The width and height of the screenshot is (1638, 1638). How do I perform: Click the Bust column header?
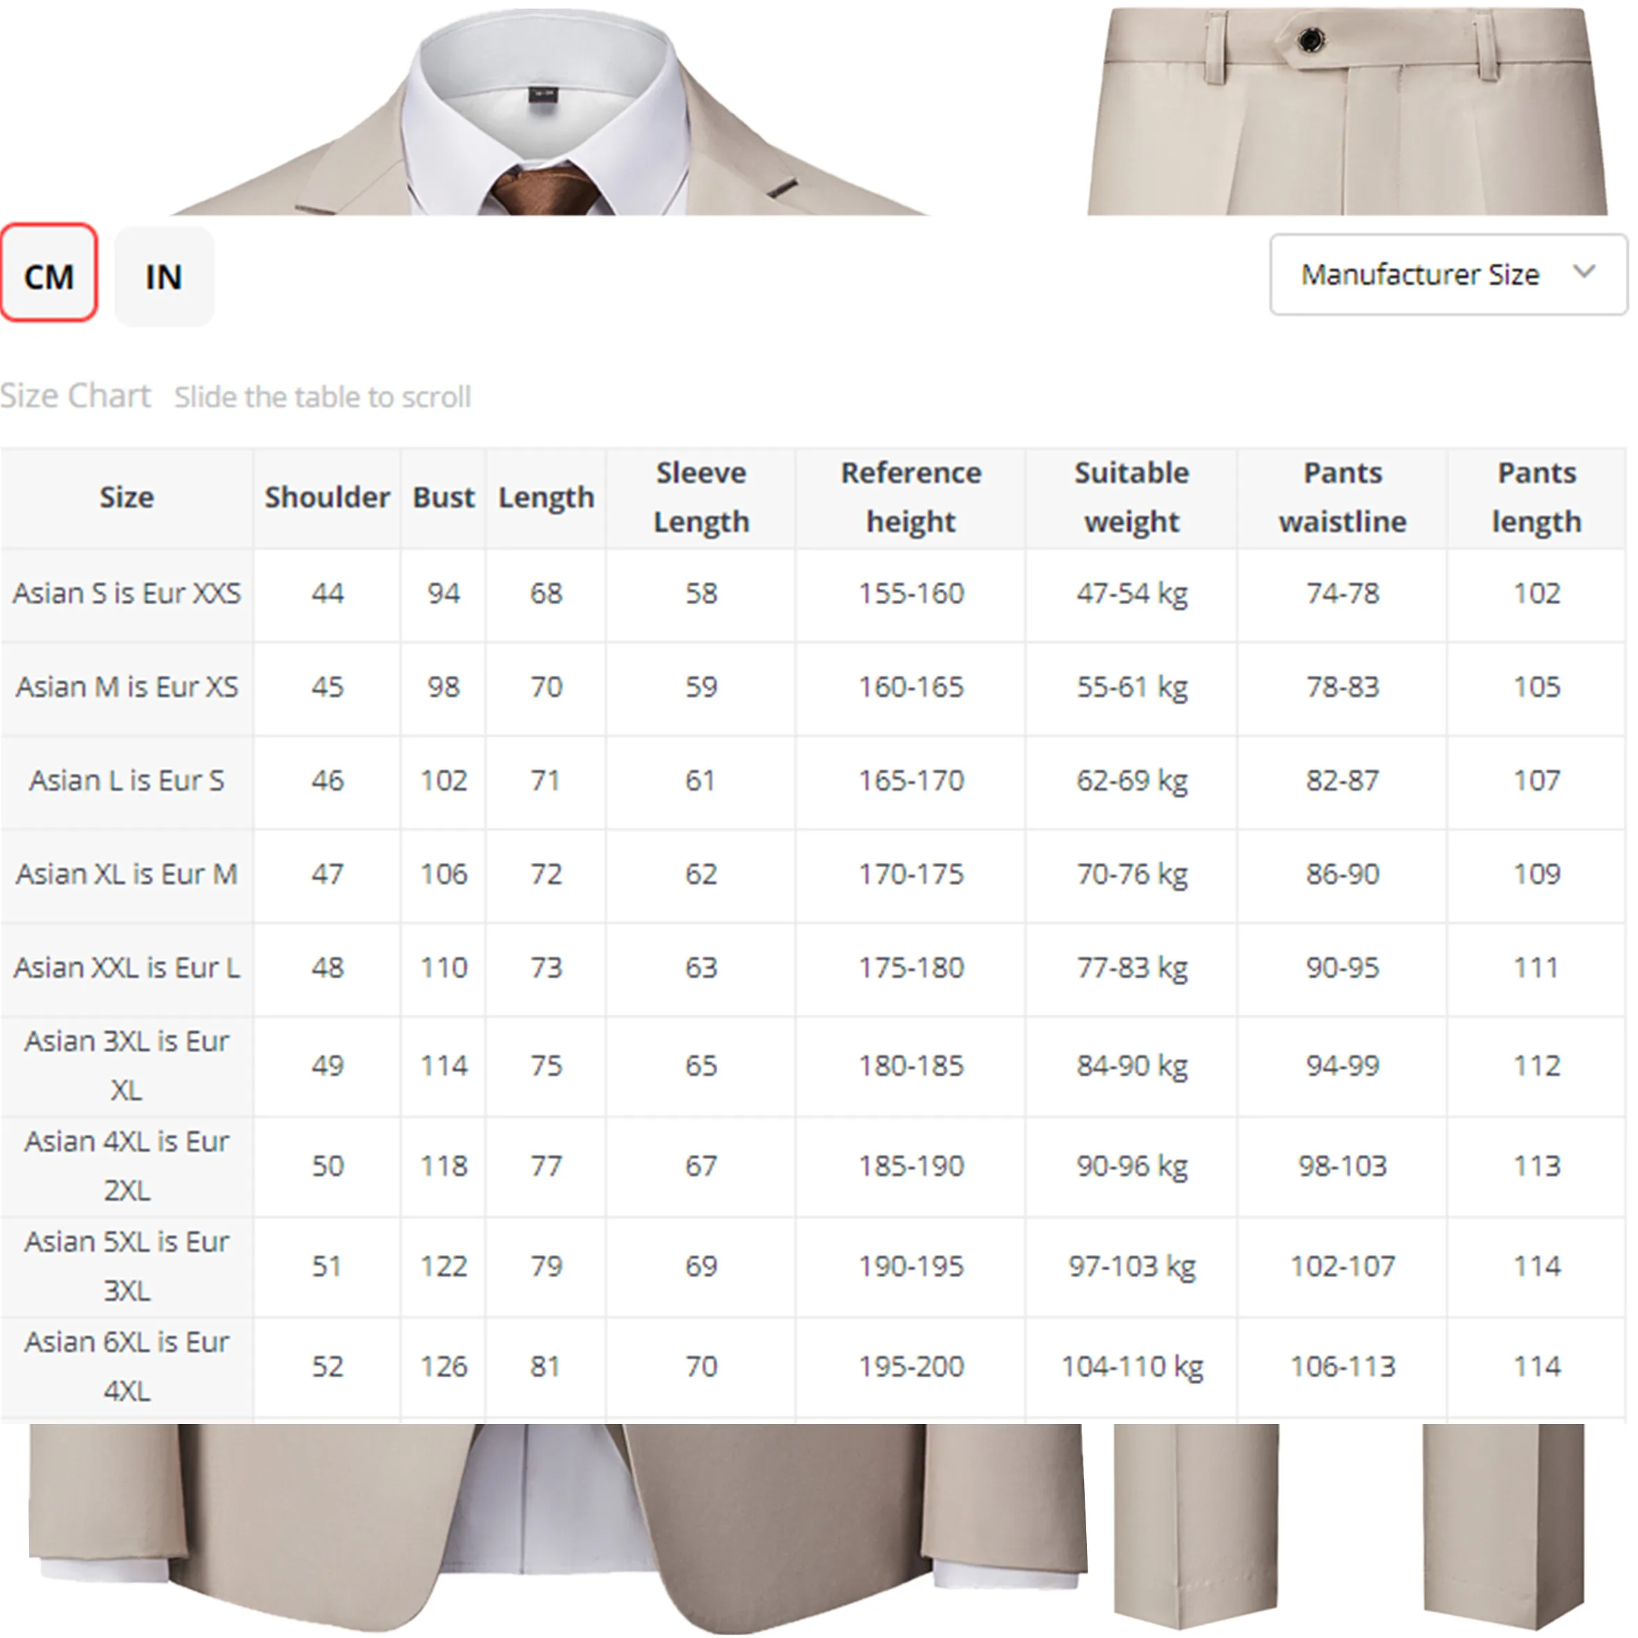[443, 498]
